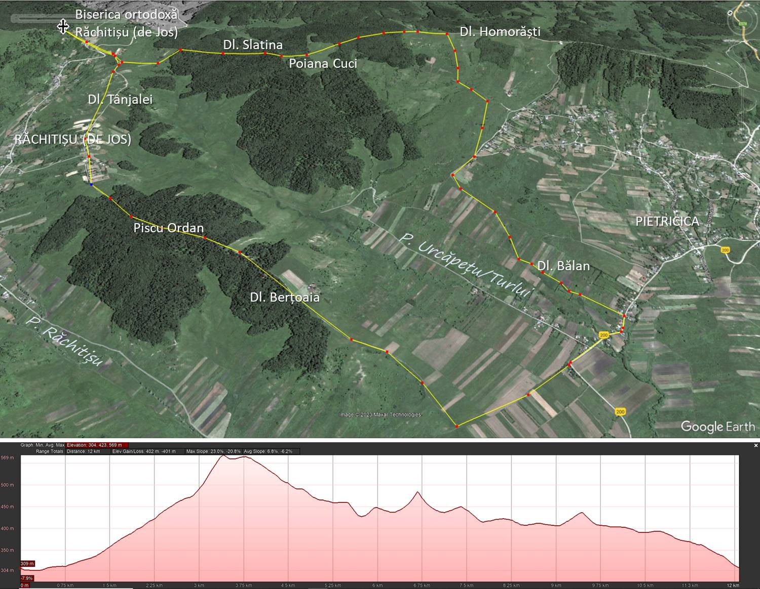Select the Max Slope statistic box
Viewport: 760px width, 589px height.
(x=213, y=451)
